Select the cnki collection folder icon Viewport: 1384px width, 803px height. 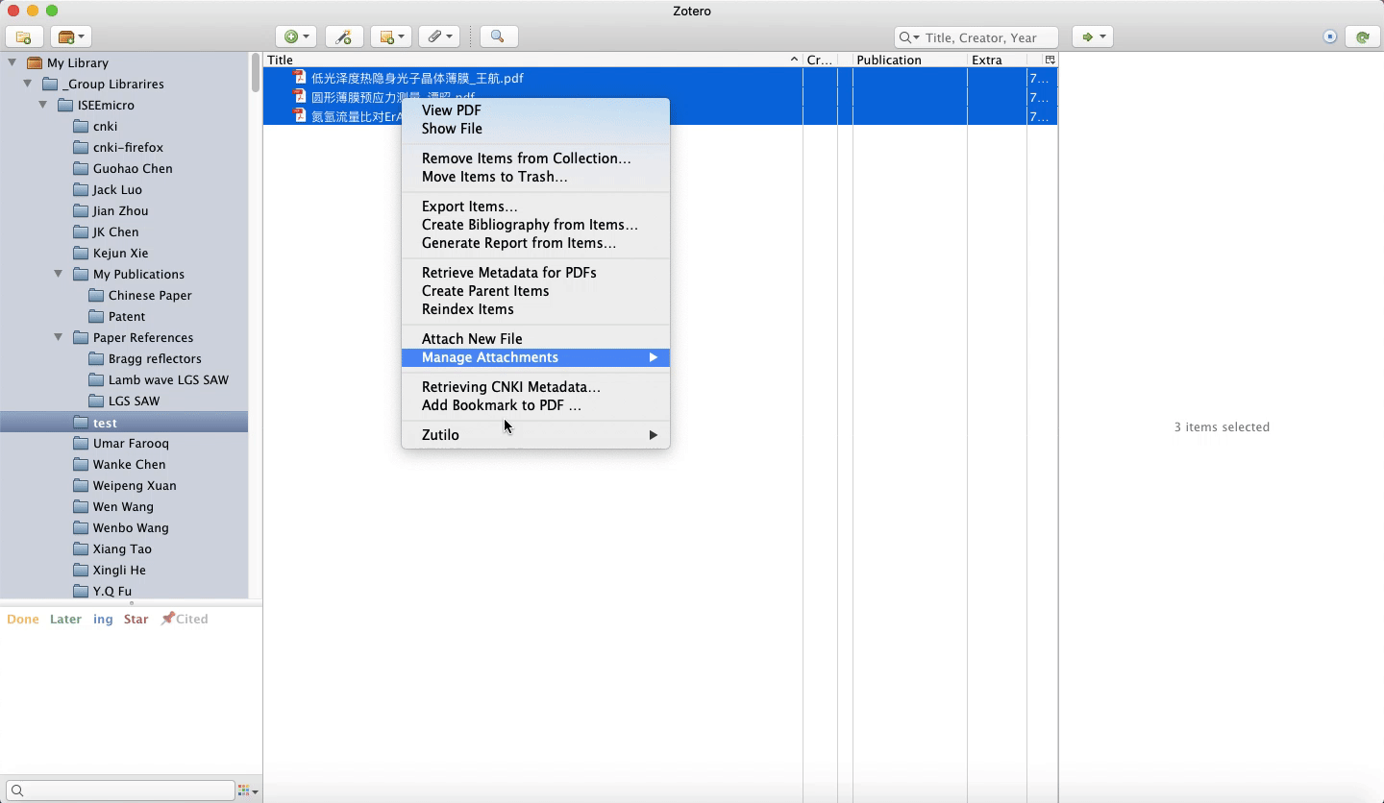tap(81, 126)
